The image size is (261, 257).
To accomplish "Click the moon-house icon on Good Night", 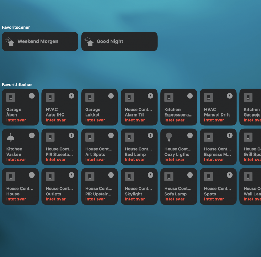I will click(x=89, y=41).
